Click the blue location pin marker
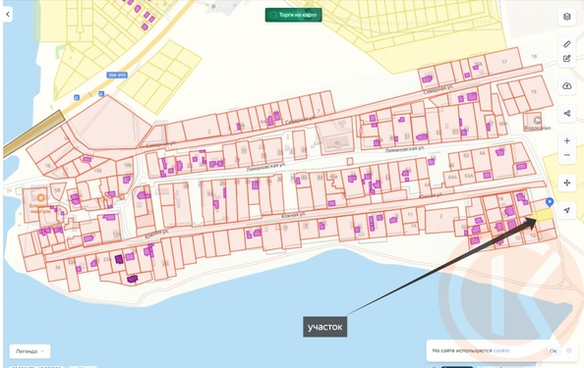Image resolution: width=584 pixels, height=368 pixels. pyautogui.click(x=550, y=202)
